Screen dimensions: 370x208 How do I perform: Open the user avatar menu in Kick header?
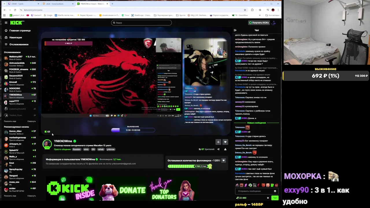[274, 23]
